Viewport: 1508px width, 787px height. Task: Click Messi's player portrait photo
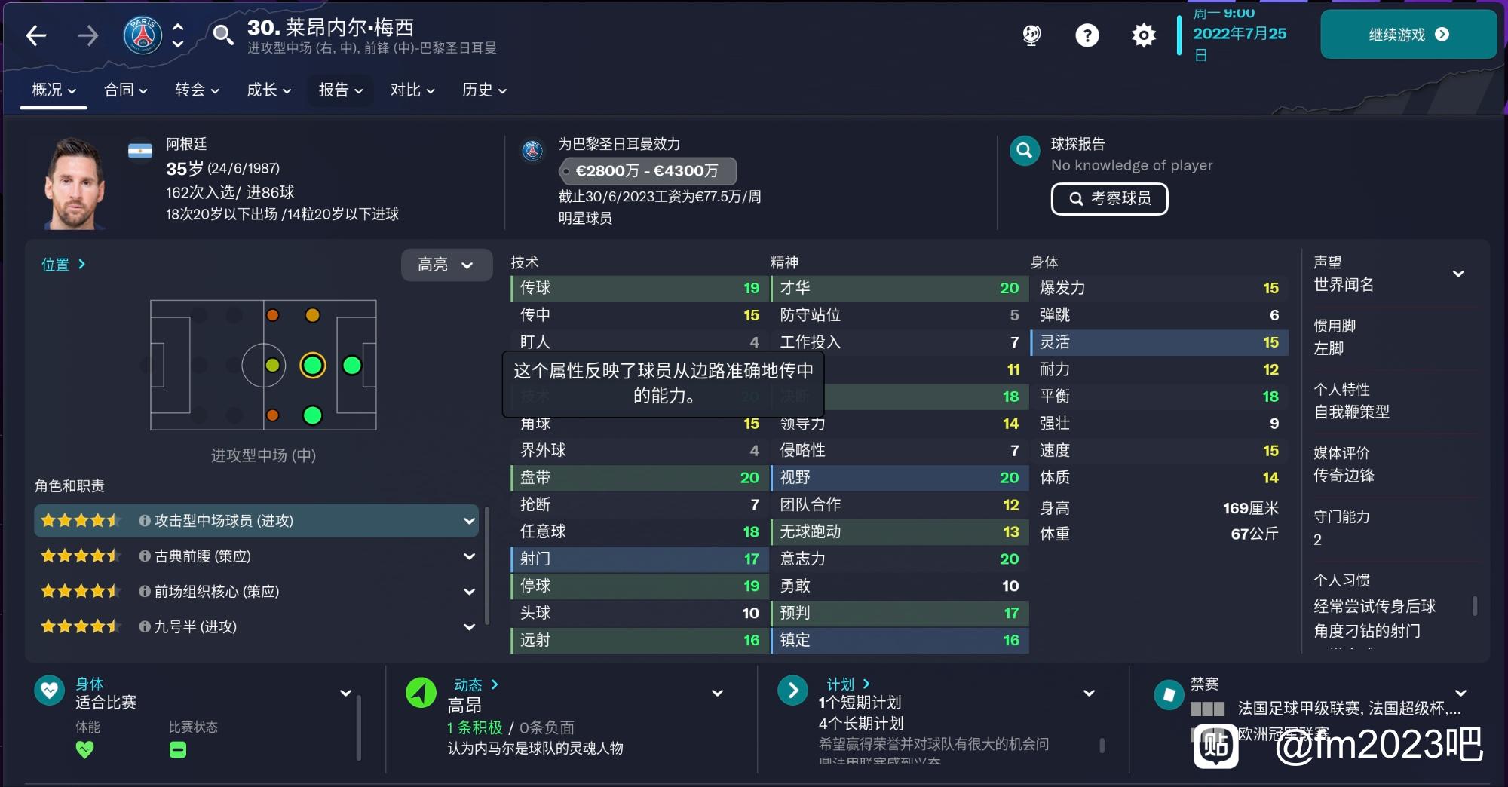pyautogui.click(x=75, y=183)
